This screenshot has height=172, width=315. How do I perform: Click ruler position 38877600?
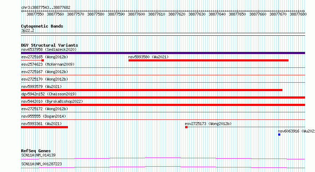(136, 14)
